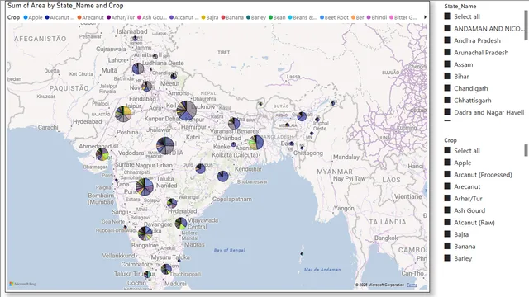Click the Arecanut legend color dot
The width and height of the screenshot is (529, 297).
click(x=79, y=17)
